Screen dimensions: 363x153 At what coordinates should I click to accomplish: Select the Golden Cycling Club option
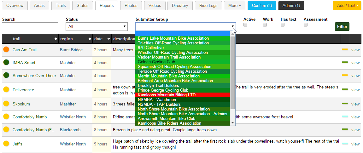coord(183,62)
